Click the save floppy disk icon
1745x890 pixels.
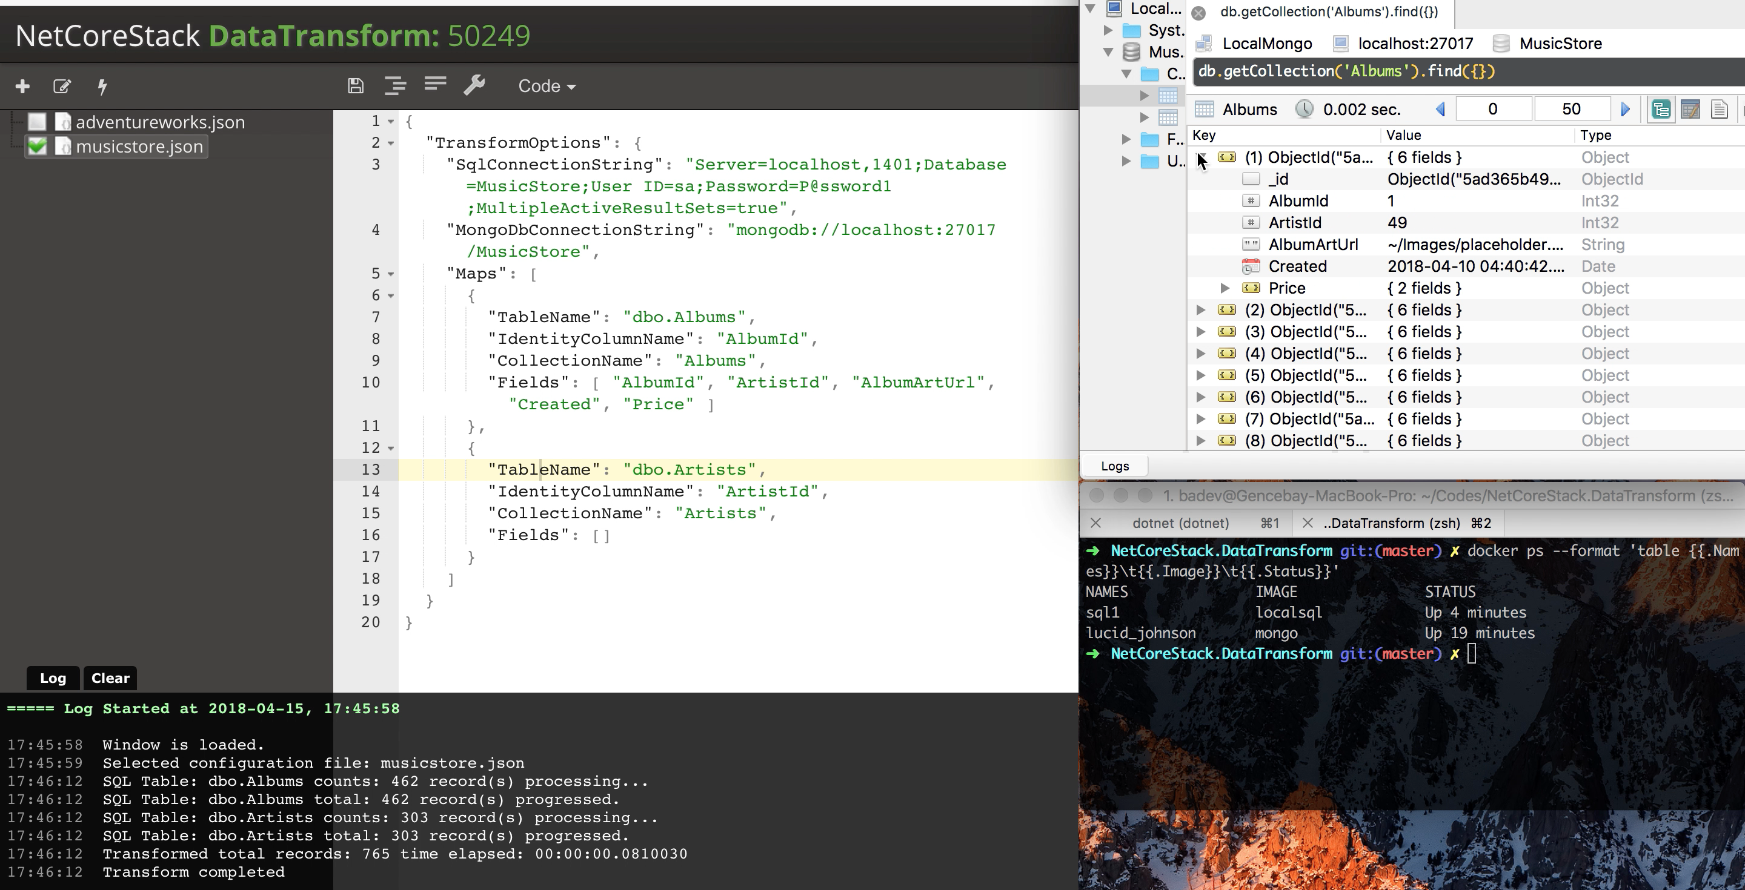[x=356, y=85]
